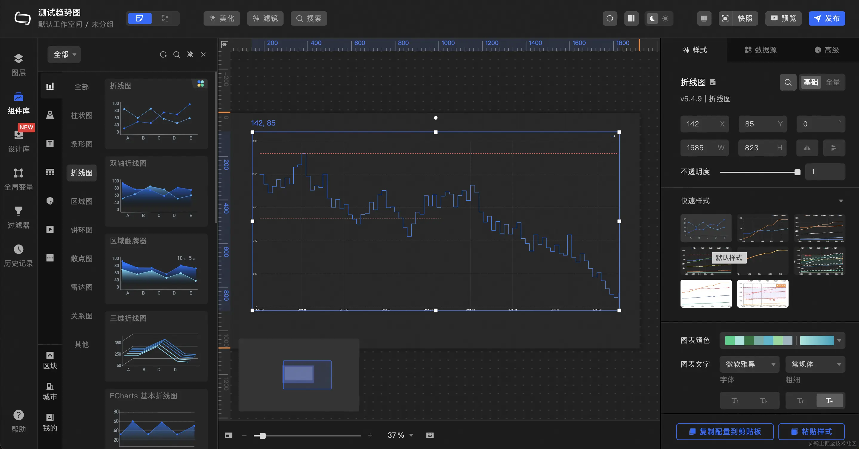Click keyboard shortcuts icon in bottom bar

pyautogui.click(x=430, y=435)
